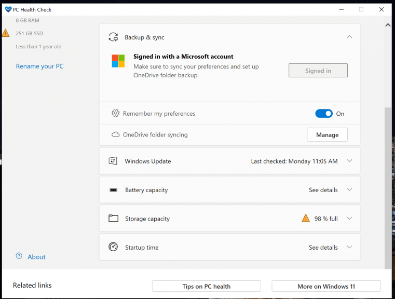Click the folder icon beside Storage capacity
The height and width of the screenshot is (299, 395).
[x=113, y=218]
